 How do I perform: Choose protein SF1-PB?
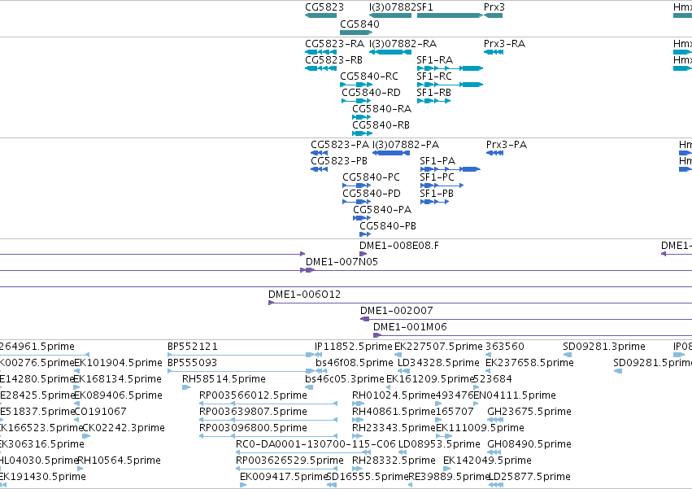(435, 202)
